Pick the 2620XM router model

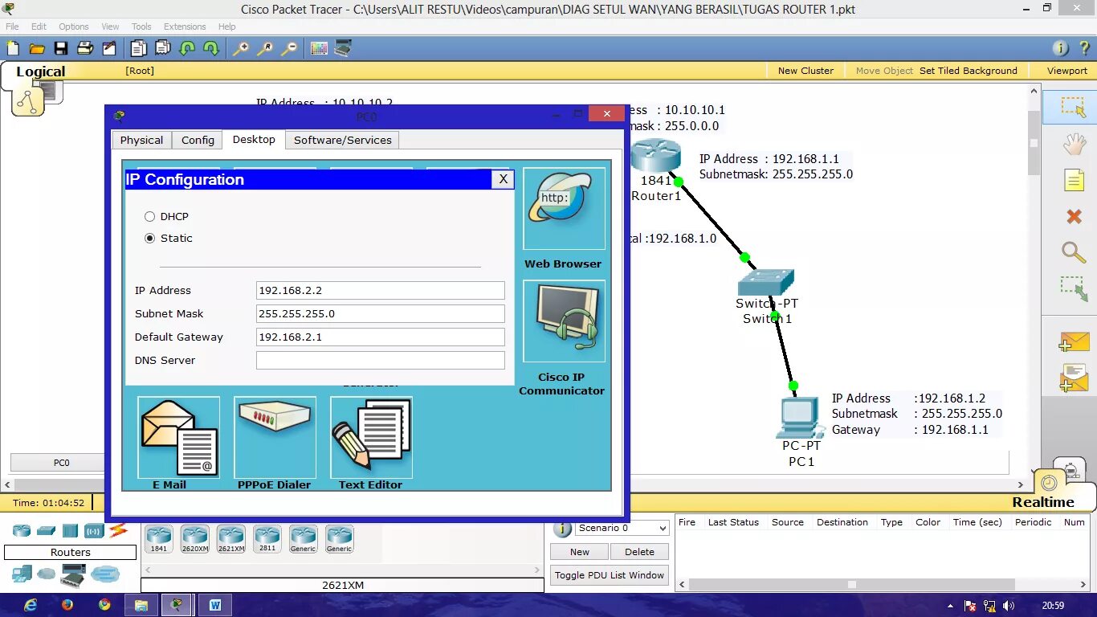(x=195, y=539)
